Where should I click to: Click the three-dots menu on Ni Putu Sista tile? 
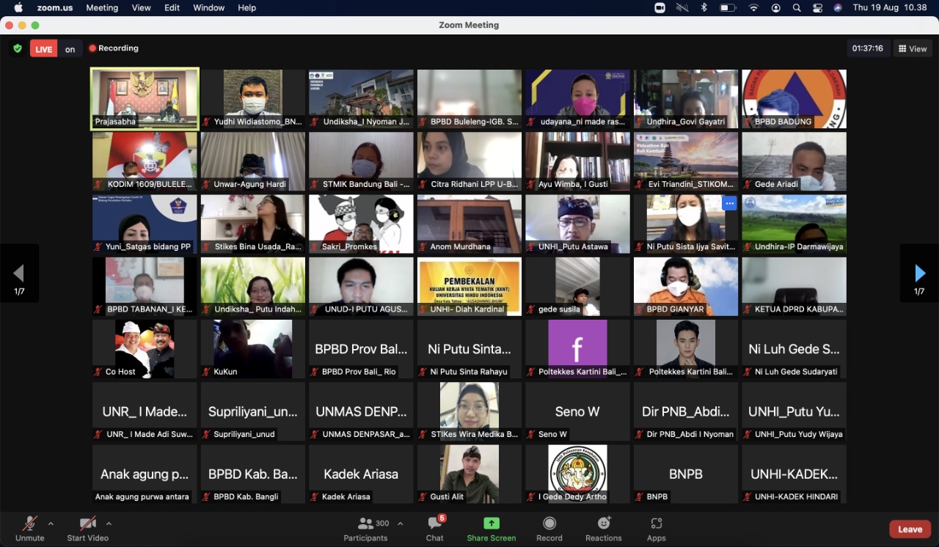click(729, 204)
